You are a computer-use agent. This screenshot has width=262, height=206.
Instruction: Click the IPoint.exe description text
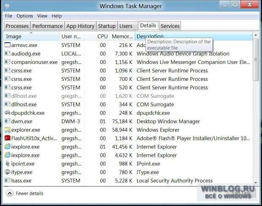pos(148,164)
